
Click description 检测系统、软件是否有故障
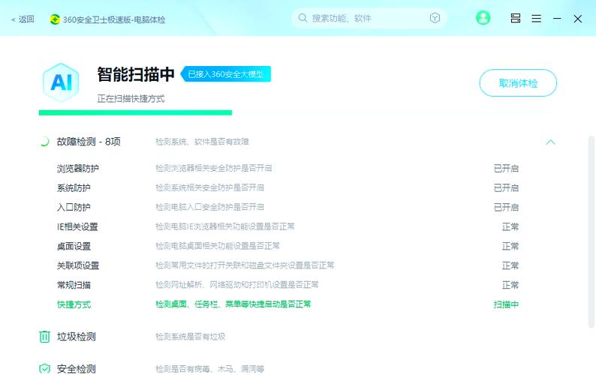[202, 142]
